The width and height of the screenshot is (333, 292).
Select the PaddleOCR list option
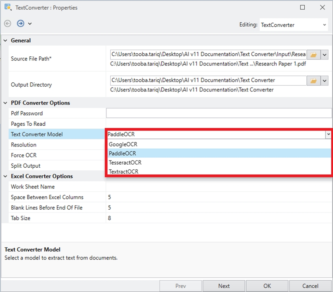tap(122, 153)
